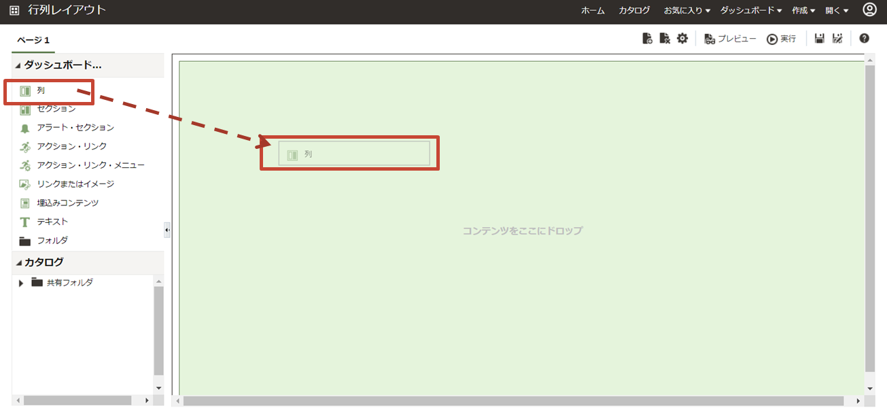Viewport: 887px width, 414px height.
Task: Open the dashboard tools gear icon
Action: point(682,39)
